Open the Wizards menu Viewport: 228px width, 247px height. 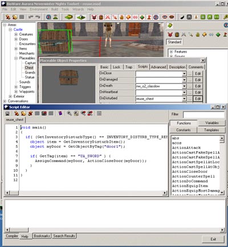click(78, 9)
